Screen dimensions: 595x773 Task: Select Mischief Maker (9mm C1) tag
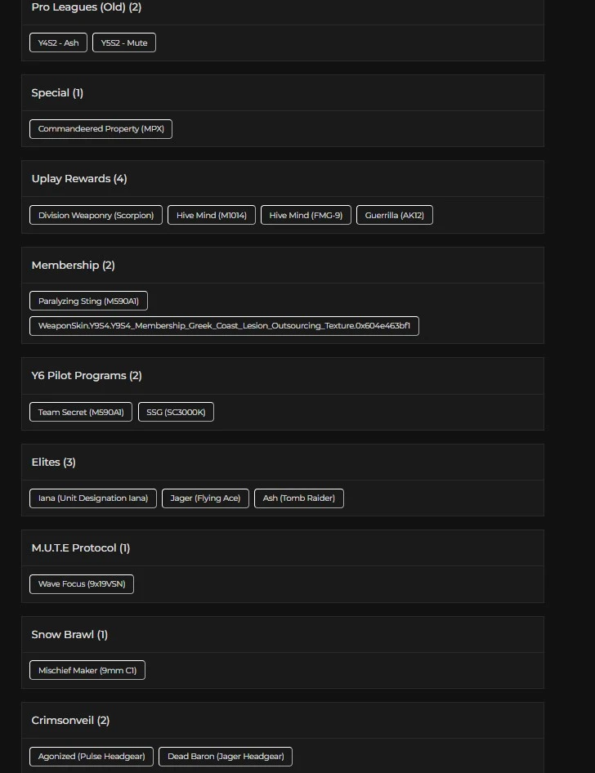tap(87, 670)
